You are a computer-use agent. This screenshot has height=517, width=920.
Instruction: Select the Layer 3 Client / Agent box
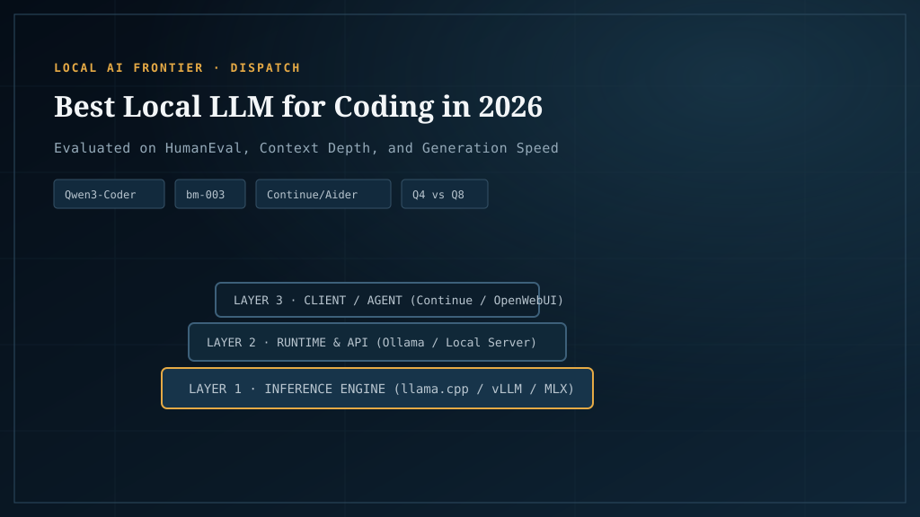(377, 300)
